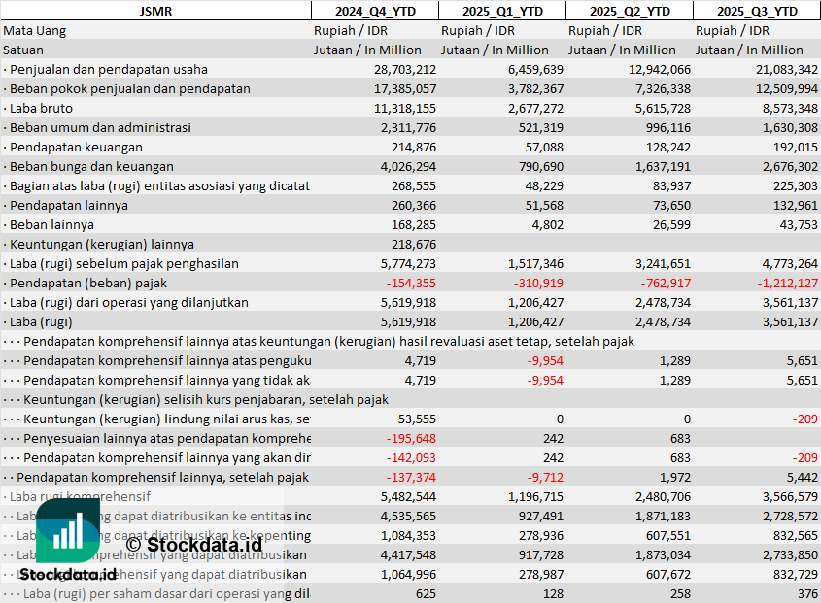
Task: Select the Beban lainnya row label
Action: tap(49, 224)
